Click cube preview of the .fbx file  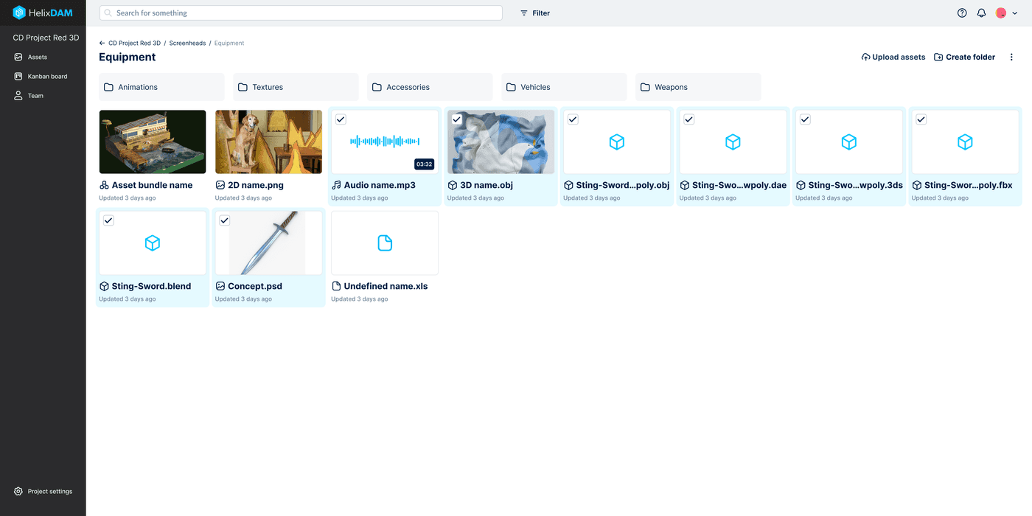[x=965, y=142]
